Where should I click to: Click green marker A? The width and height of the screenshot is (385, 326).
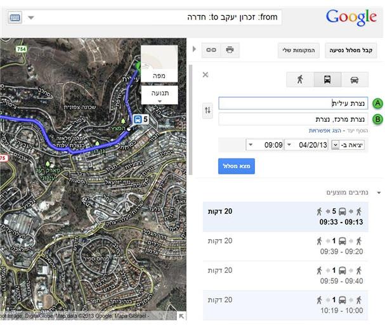(x=377, y=103)
